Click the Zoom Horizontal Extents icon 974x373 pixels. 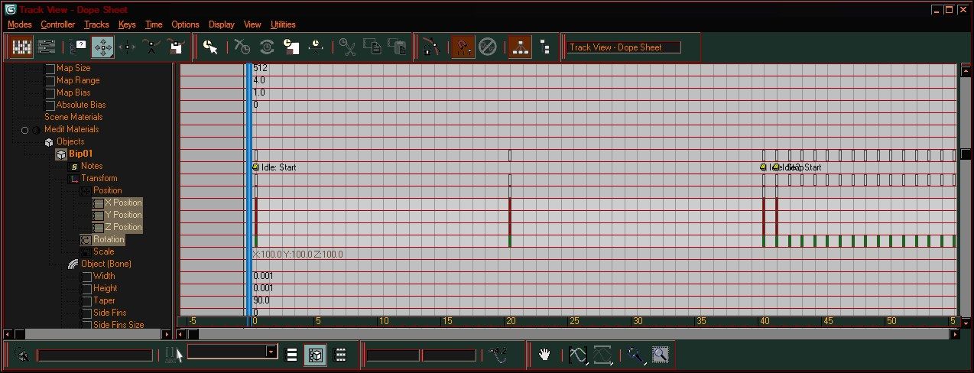[x=578, y=355]
